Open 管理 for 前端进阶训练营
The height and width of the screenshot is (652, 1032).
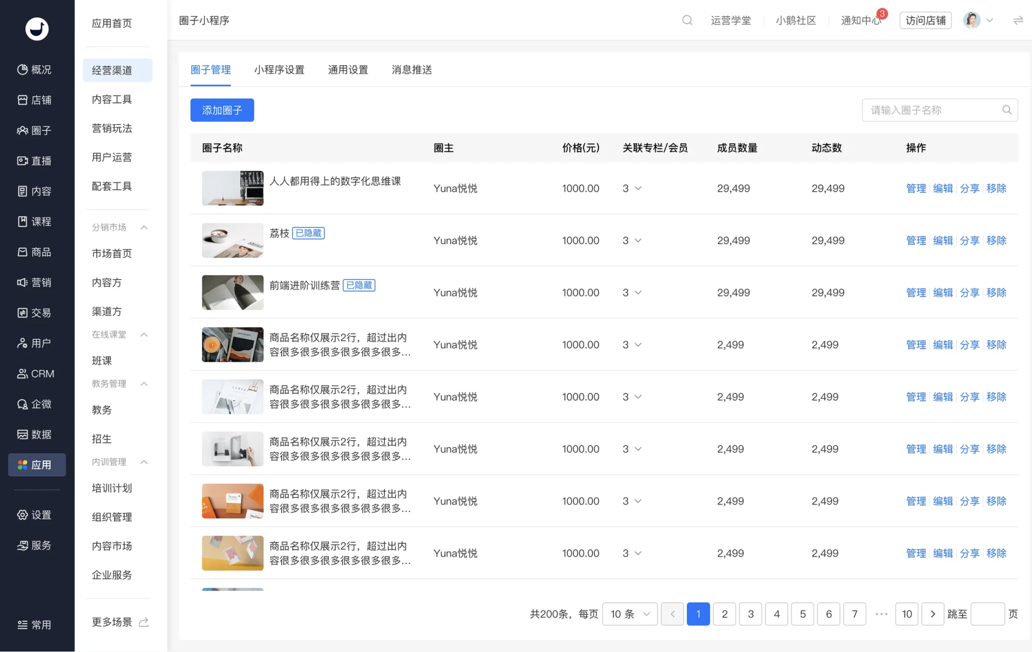(916, 293)
